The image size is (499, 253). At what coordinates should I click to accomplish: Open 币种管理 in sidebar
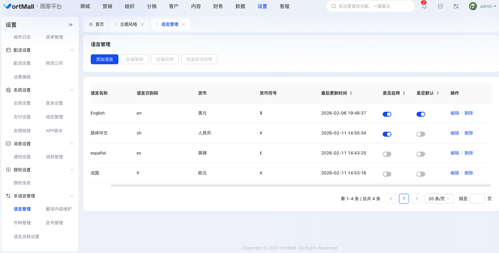22,223
